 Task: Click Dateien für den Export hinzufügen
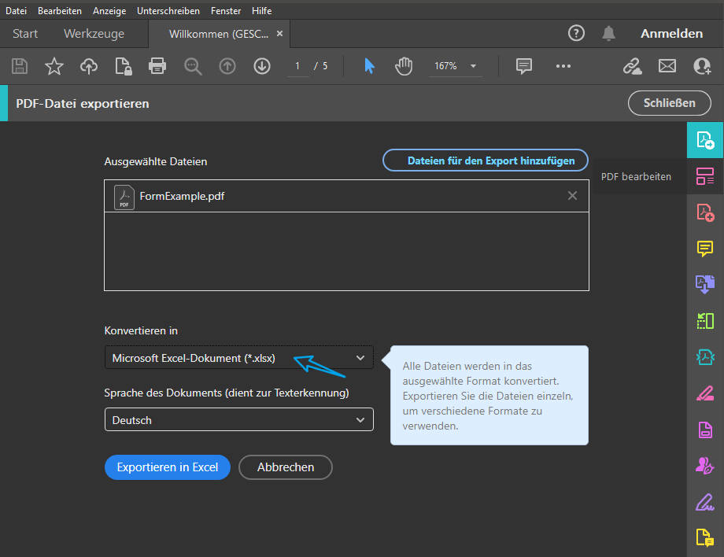tap(486, 160)
